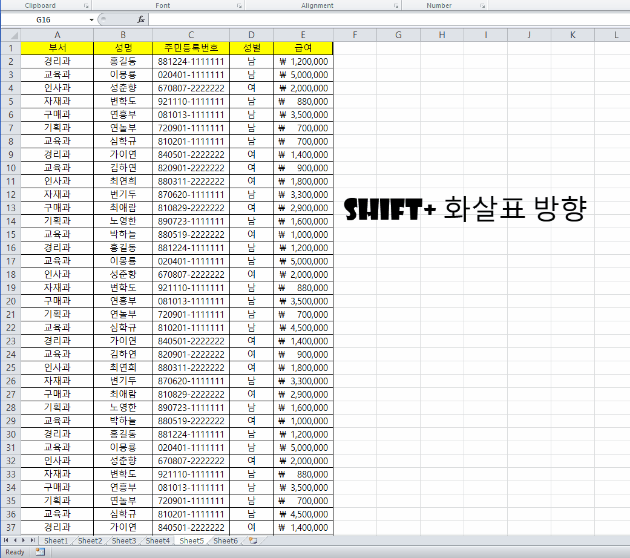Open Alignment group dialog launcher
Viewport: 630px width, 558px height.
[x=396, y=5]
